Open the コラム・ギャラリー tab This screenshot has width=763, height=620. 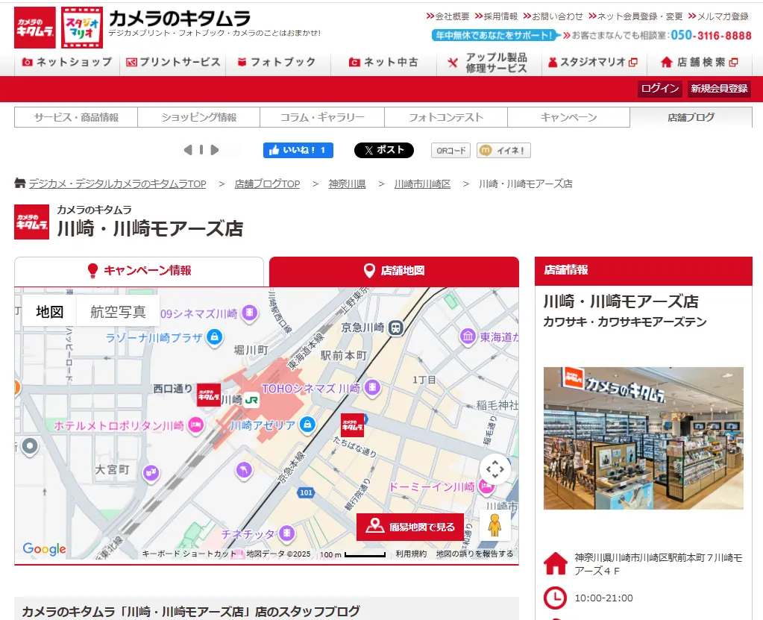[322, 117]
